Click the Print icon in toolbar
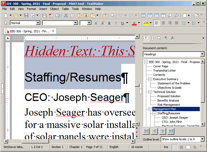The image size is (207, 152). [44, 16]
